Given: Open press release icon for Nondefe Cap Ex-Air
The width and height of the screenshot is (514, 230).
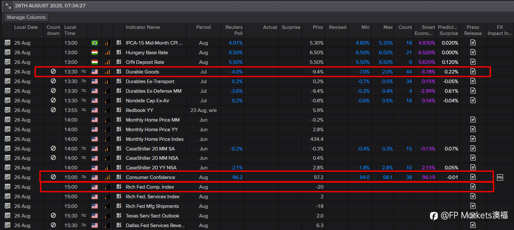Looking at the screenshot, I should [473, 100].
